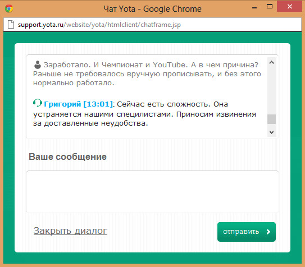This screenshot has height=267, width=305.
Task: Click the chat scrollbar thumb
Action: [271, 119]
